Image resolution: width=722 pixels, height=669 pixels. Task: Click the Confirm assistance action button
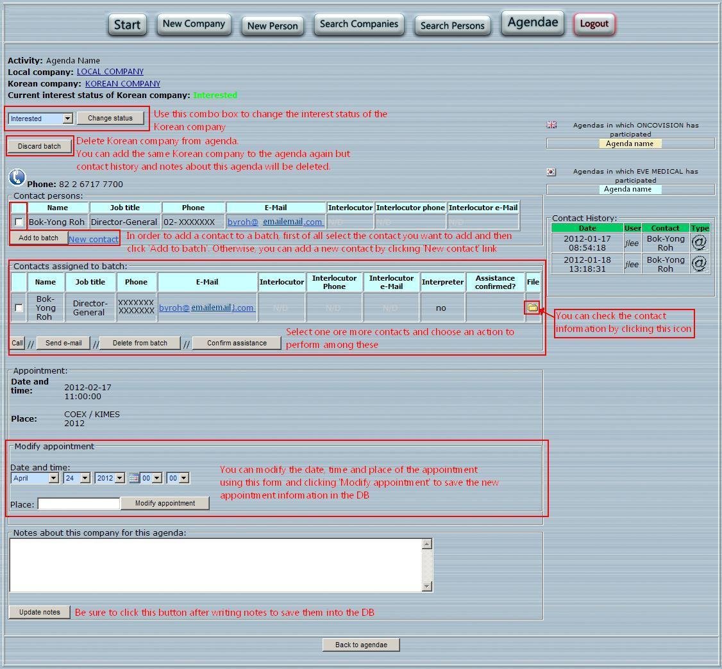coord(236,342)
